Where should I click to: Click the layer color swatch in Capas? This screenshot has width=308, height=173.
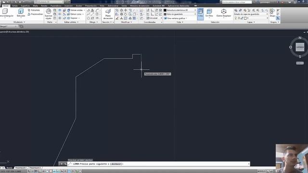245,18
